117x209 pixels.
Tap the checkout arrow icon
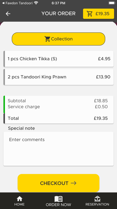tap(73, 183)
